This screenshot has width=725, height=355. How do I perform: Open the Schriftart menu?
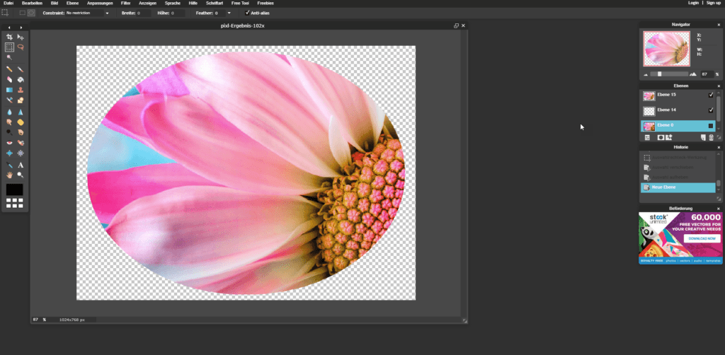(215, 3)
